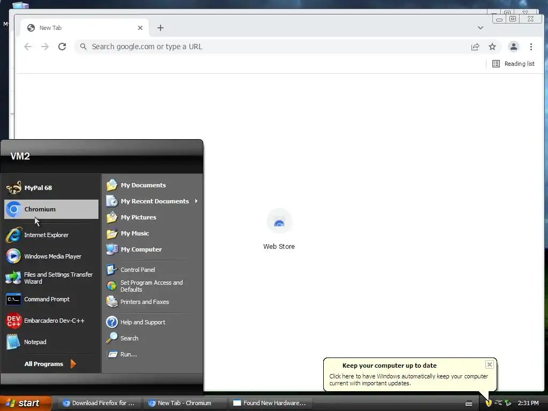548x411 pixels.
Task: Open Set Program Access and Defaults
Action: (153, 286)
